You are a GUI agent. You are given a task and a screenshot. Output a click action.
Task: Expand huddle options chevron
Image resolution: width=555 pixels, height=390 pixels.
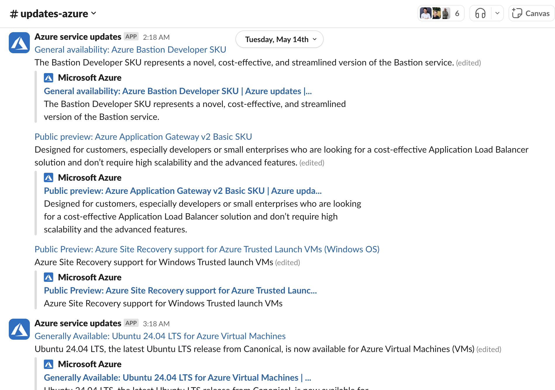coord(497,13)
